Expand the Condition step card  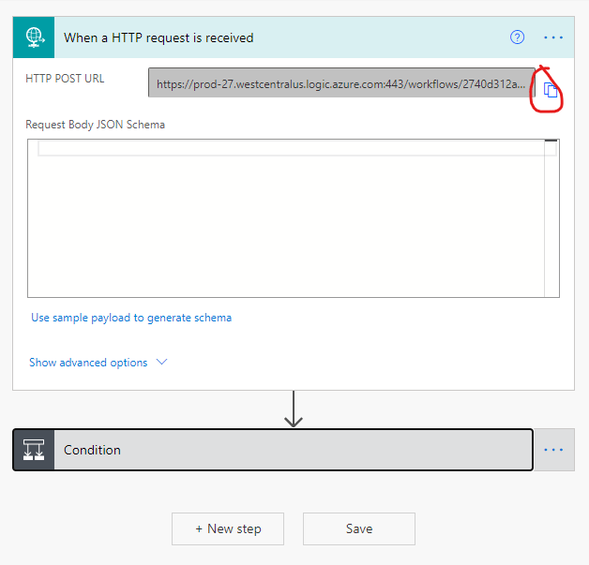281,450
